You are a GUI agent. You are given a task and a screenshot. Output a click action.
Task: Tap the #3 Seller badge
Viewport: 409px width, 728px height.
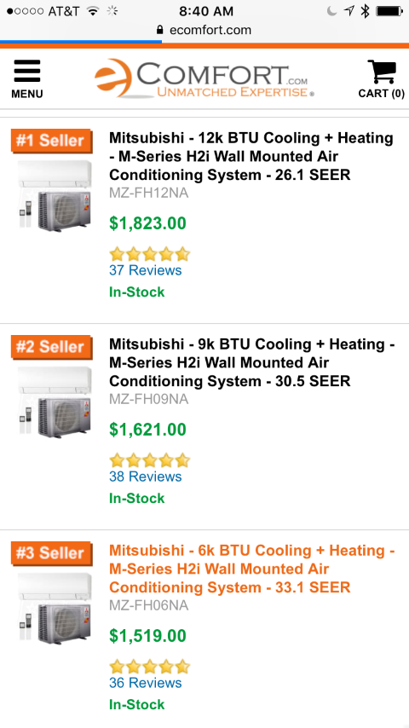coord(51,553)
